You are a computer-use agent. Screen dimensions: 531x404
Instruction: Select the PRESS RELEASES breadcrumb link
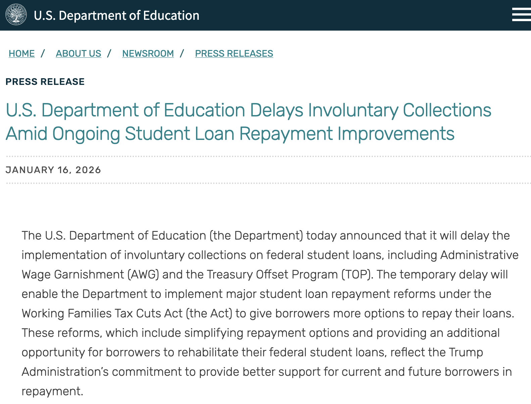point(234,54)
